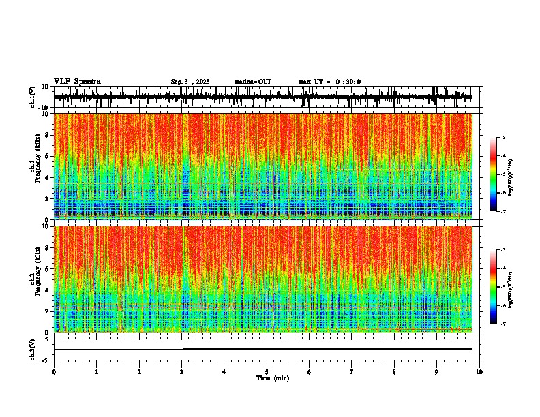Screen dimensions: 540x417
Task: Click the "start UT = 0:30:0" header text
Action: (329, 82)
